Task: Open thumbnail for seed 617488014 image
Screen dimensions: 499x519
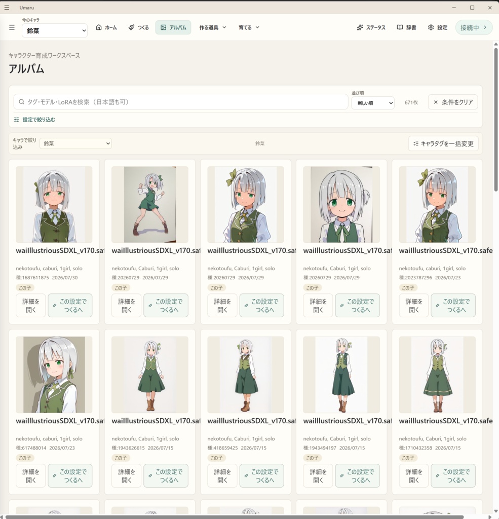Action: tap(54, 375)
